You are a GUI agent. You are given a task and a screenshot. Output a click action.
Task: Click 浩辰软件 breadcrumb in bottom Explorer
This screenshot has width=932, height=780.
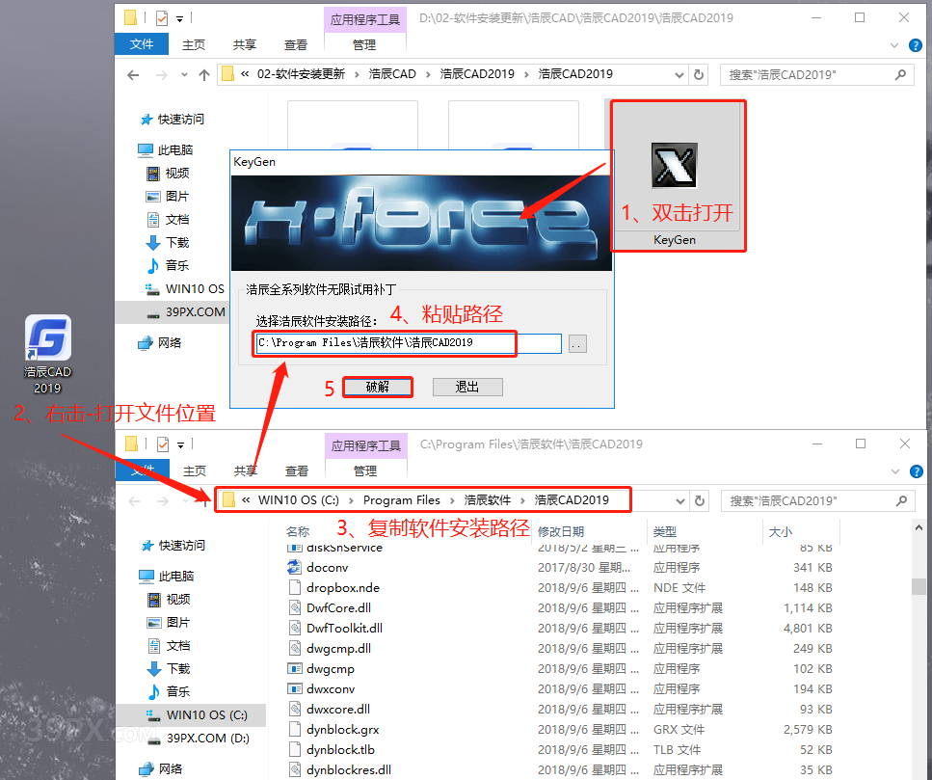coord(488,500)
